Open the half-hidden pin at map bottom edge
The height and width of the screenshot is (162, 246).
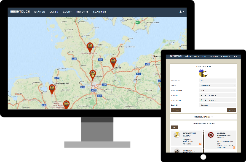click(x=67, y=105)
